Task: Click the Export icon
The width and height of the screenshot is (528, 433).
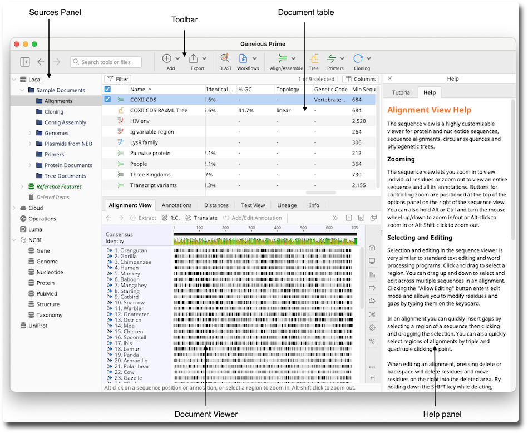Action: (x=193, y=58)
